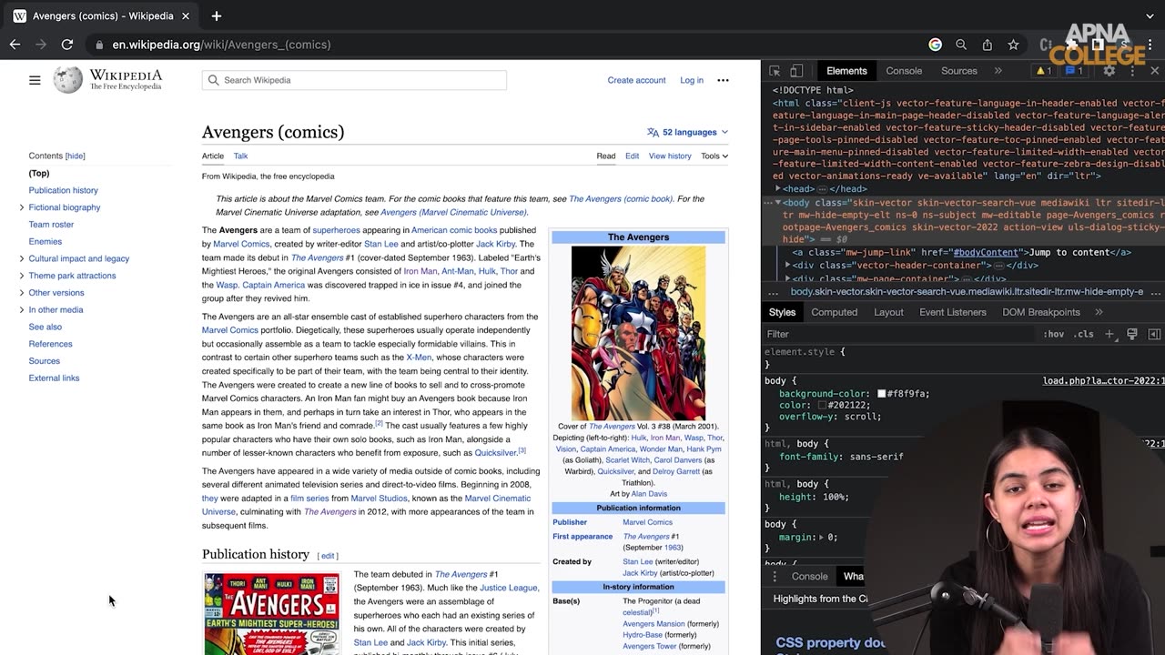
Task: Open the zoom magnifier in address bar
Action: [961, 45]
